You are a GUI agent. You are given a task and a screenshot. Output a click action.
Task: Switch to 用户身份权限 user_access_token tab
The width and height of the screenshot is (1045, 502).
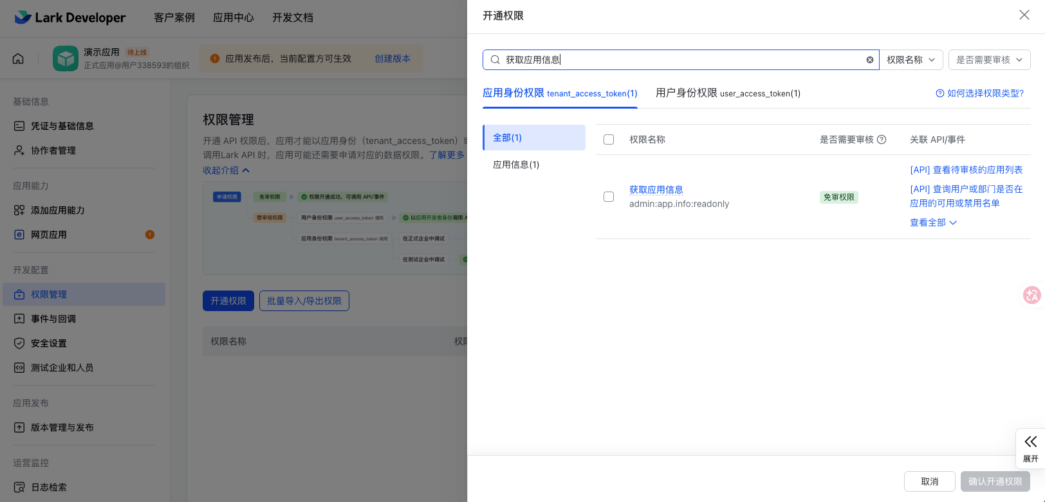(728, 93)
